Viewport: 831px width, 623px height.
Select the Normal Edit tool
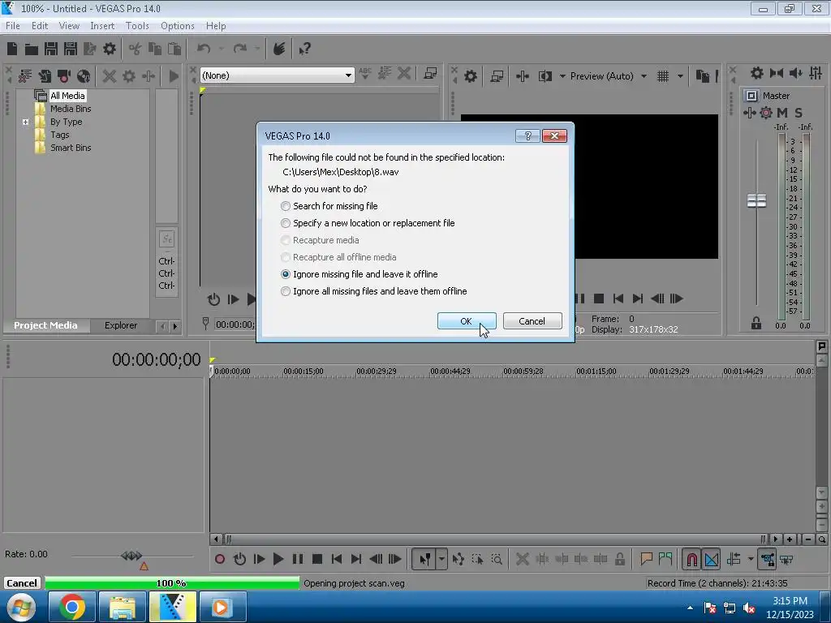[x=424, y=559]
